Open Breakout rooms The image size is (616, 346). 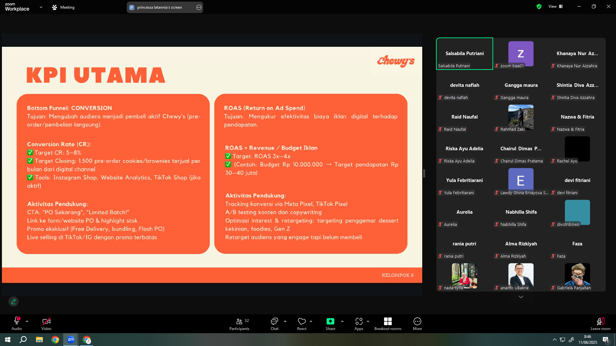pyautogui.click(x=388, y=324)
